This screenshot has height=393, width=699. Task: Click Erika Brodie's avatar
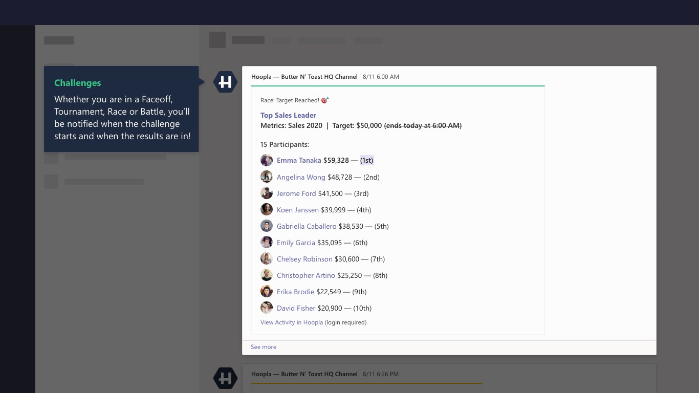pyautogui.click(x=267, y=291)
